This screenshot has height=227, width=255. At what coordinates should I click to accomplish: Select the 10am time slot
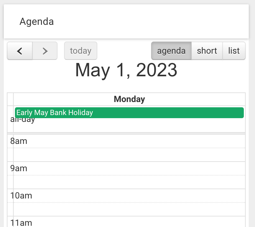(129, 196)
